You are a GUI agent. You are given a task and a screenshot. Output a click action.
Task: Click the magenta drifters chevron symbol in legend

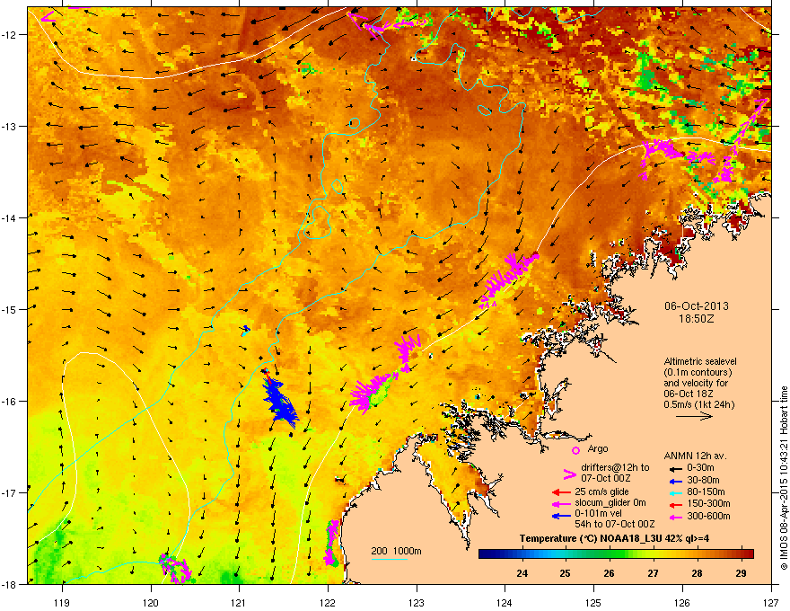pyautogui.click(x=569, y=474)
